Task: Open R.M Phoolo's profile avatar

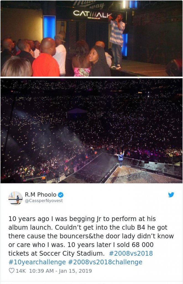Action: coord(15,198)
